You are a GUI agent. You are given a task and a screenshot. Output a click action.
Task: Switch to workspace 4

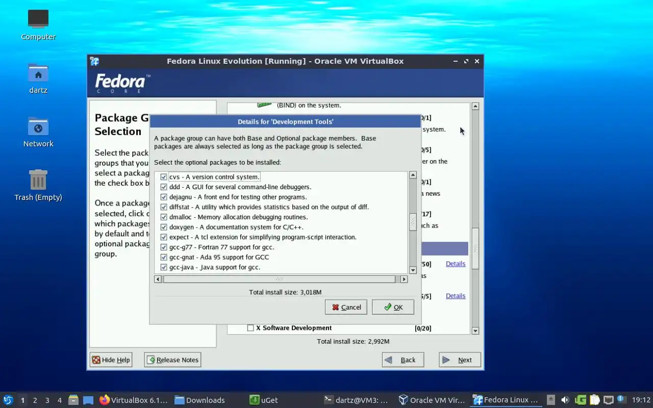coord(59,400)
